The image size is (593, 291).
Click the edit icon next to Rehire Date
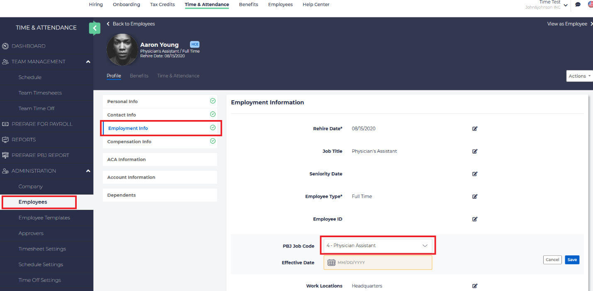[x=475, y=129]
